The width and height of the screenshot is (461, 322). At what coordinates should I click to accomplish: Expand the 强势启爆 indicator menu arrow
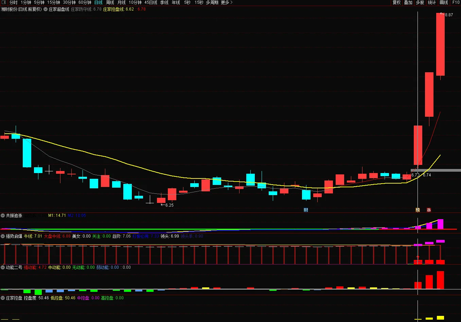coord(3,236)
